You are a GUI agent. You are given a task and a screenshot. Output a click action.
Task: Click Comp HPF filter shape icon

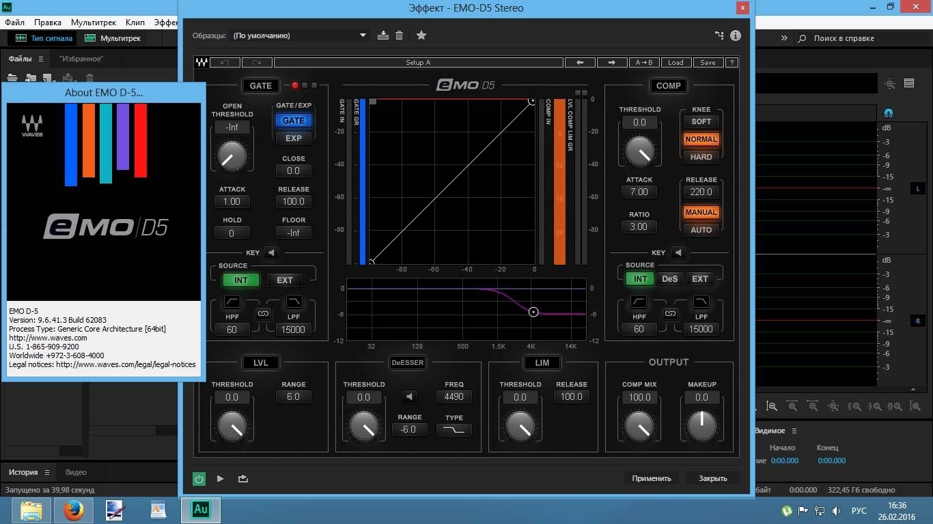pyautogui.click(x=639, y=301)
